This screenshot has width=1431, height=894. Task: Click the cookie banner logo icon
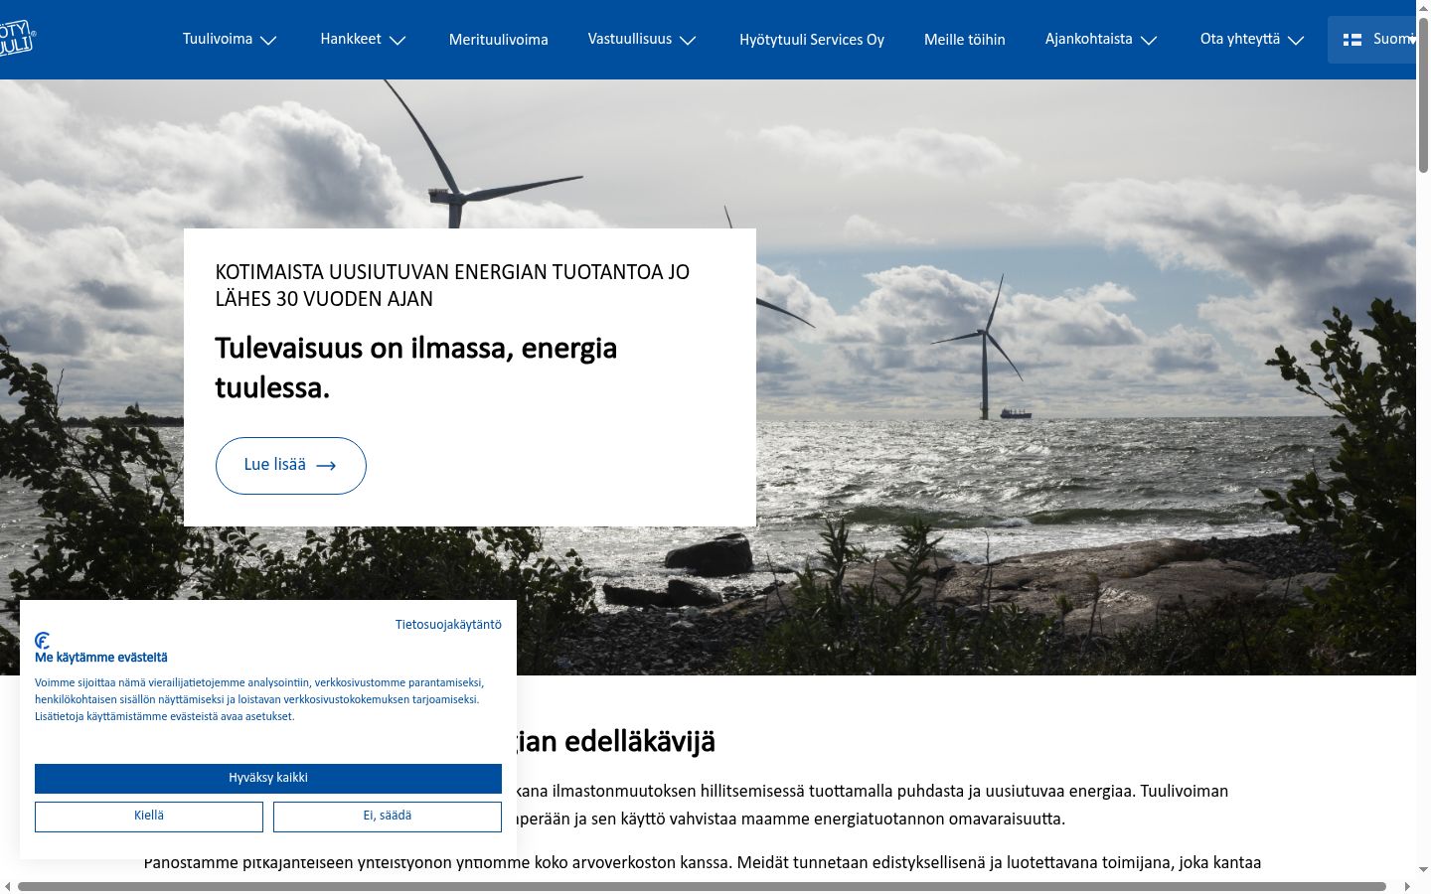point(42,641)
